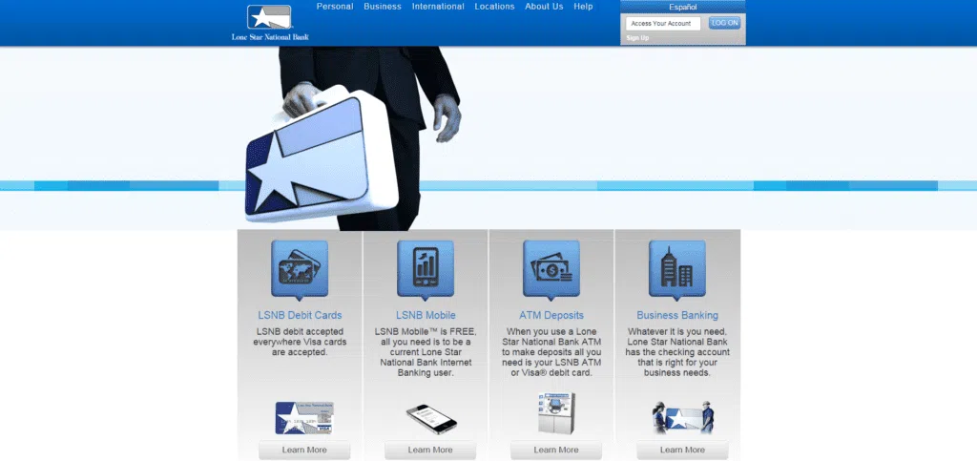Image resolution: width=977 pixels, height=461 pixels.
Task: Switch site language to Español
Action: 683,8
